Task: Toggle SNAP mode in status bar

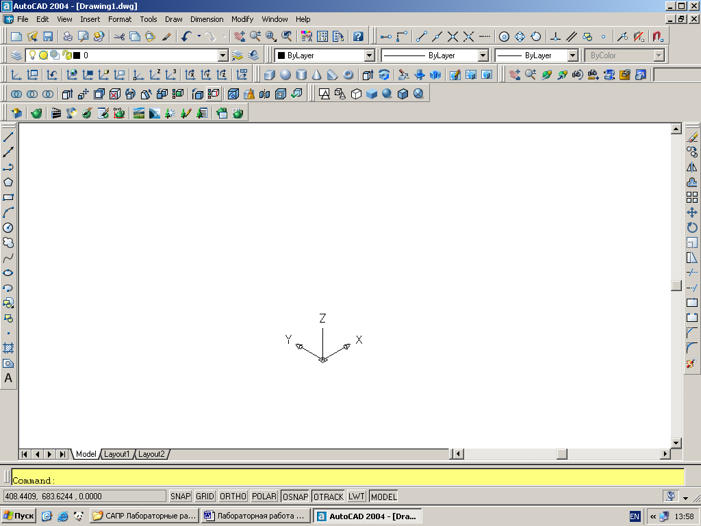Action: [181, 497]
